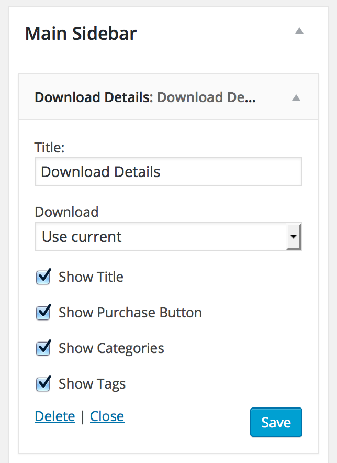Toggle the Show Purchase Button checkbox
The image size is (337, 463).
43,313
